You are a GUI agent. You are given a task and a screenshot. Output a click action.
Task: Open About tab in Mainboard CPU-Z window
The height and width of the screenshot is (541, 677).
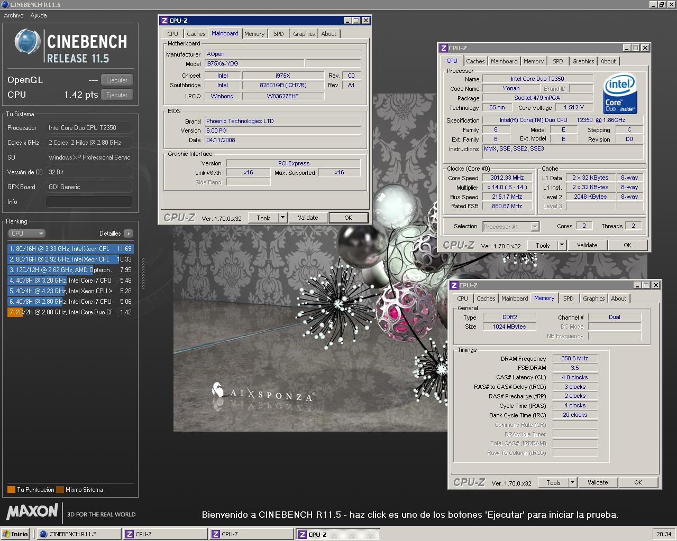tap(329, 34)
